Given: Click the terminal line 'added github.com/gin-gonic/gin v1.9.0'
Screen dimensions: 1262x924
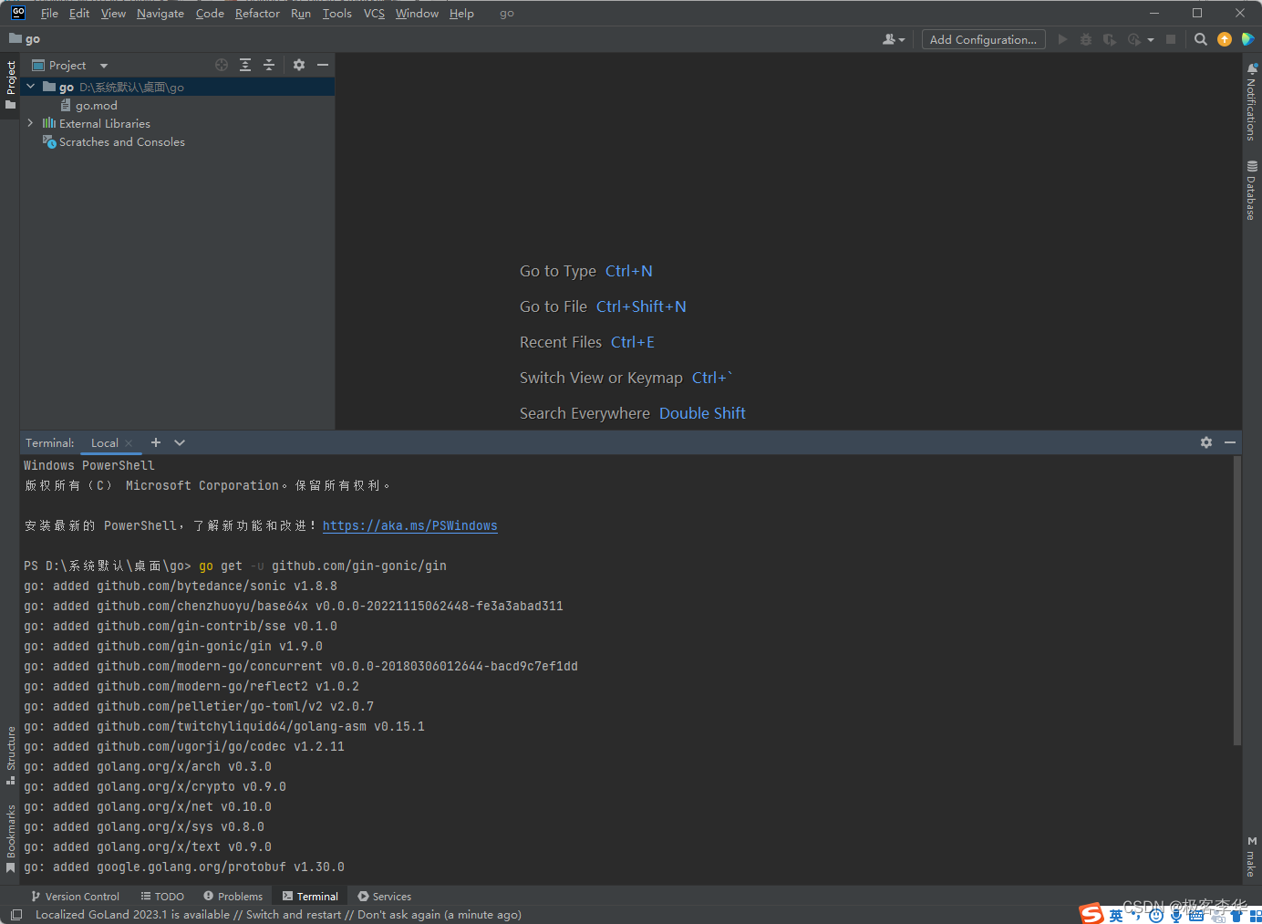Looking at the screenshot, I should 173,647.
